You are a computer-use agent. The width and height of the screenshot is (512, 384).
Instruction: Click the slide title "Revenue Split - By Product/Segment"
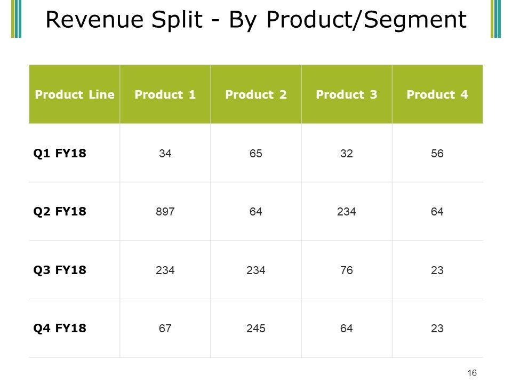point(256,19)
